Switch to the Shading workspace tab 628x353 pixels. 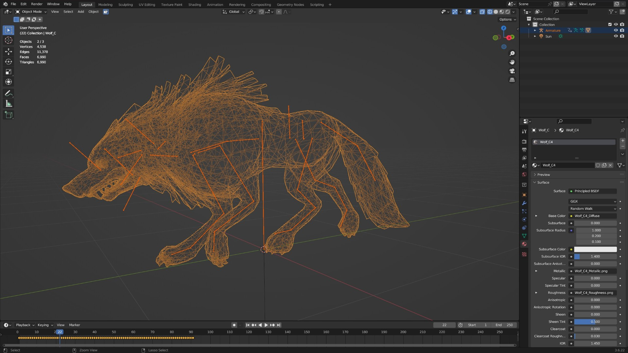tap(195, 5)
